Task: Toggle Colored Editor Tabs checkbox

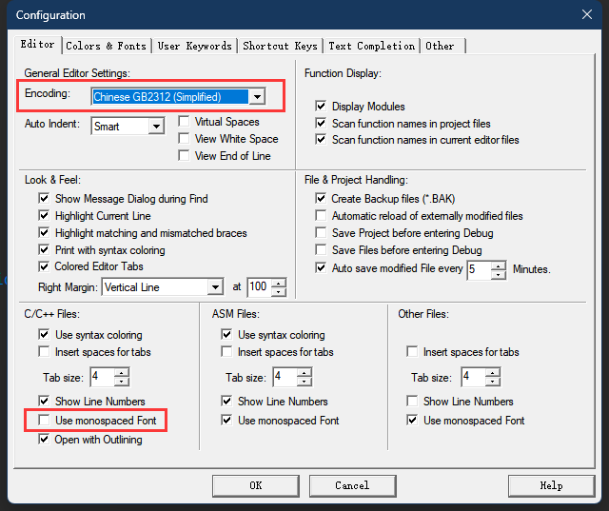Action: [x=44, y=266]
